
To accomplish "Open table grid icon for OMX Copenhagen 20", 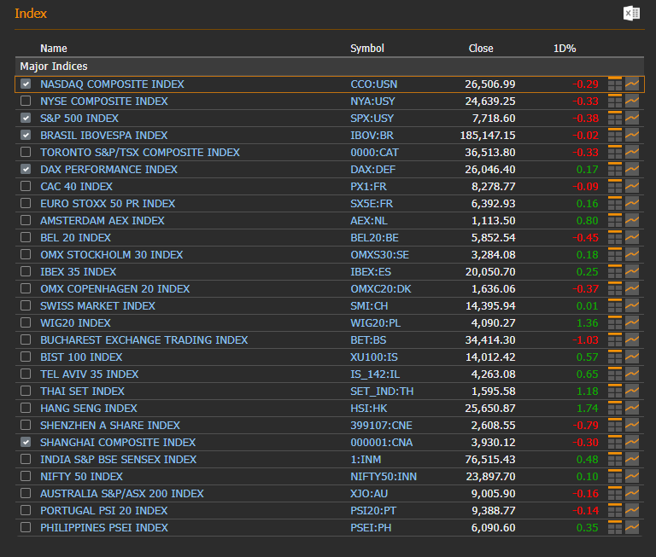I will [615, 289].
